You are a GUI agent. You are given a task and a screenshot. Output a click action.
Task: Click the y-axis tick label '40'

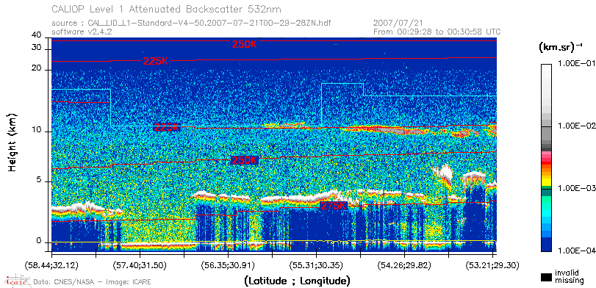click(x=37, y=35)
